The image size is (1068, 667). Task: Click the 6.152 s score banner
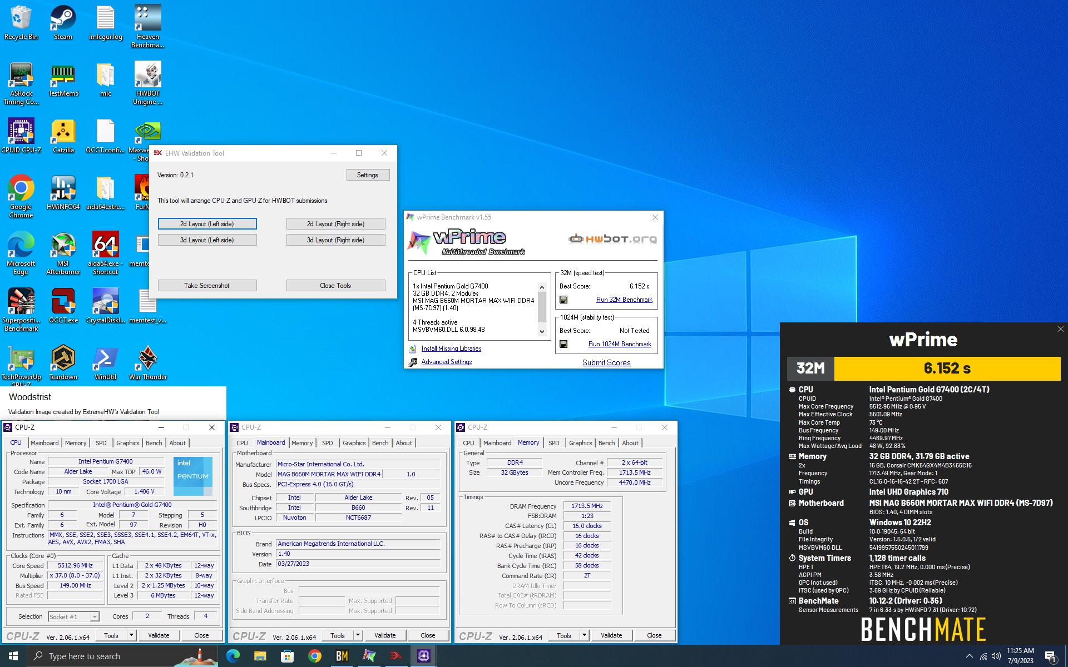click(947, 368)
